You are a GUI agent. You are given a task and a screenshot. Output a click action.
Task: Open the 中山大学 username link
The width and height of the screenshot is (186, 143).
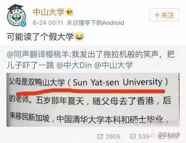click(x=49, y=12)
